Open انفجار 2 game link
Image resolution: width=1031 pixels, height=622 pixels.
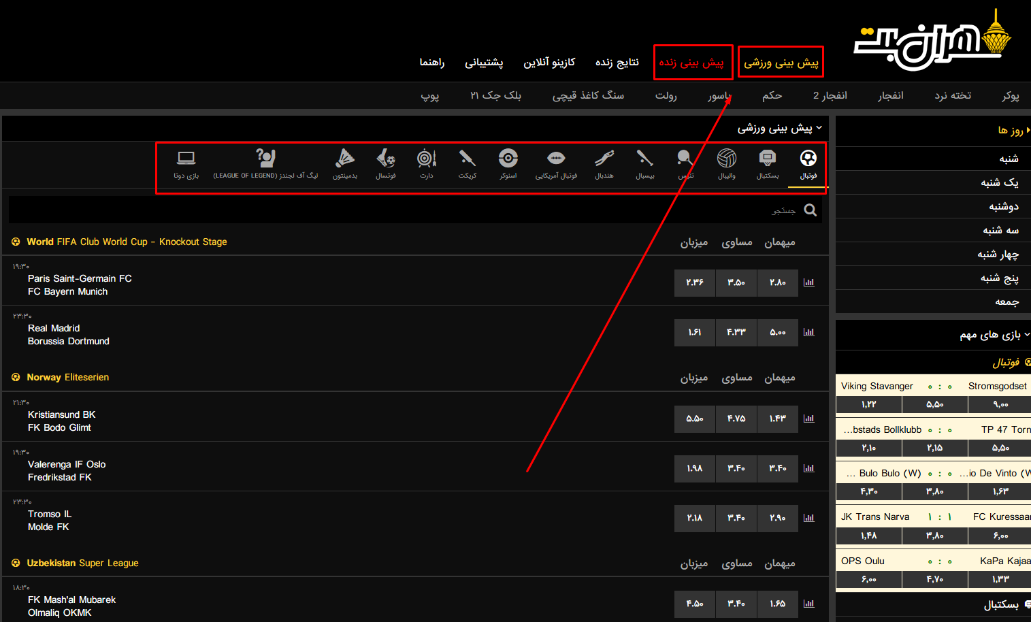coord(830,96)
